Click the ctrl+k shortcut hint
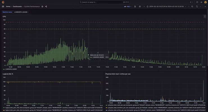 pyautogui.click(x=126, y=2)
